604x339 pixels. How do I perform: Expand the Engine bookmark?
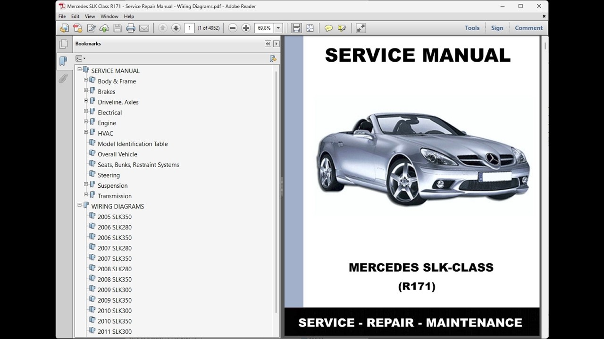point(86,121)
